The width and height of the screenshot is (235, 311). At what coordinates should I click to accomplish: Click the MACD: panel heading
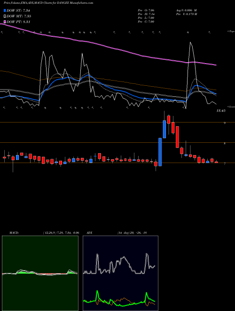point(14,233)
